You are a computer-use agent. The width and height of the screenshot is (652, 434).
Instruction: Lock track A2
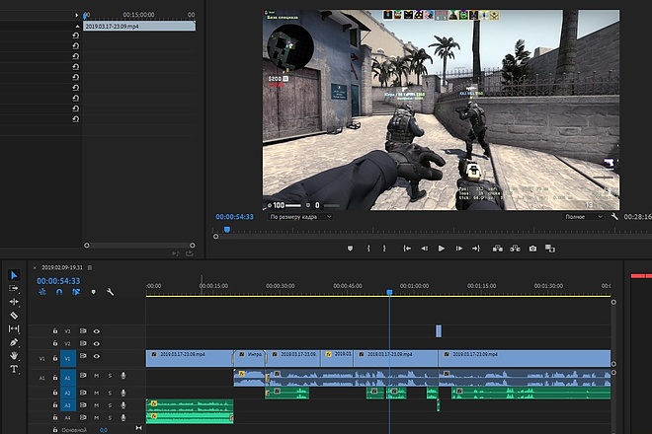point(55,392)
